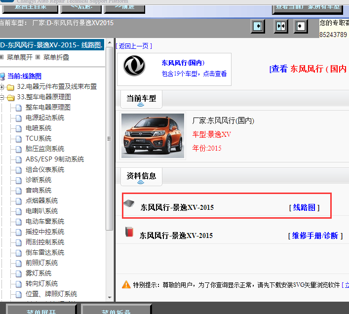Click 东风风行(国内) brand link
This screenshot has width=349, height=314.
coord(183,63)
